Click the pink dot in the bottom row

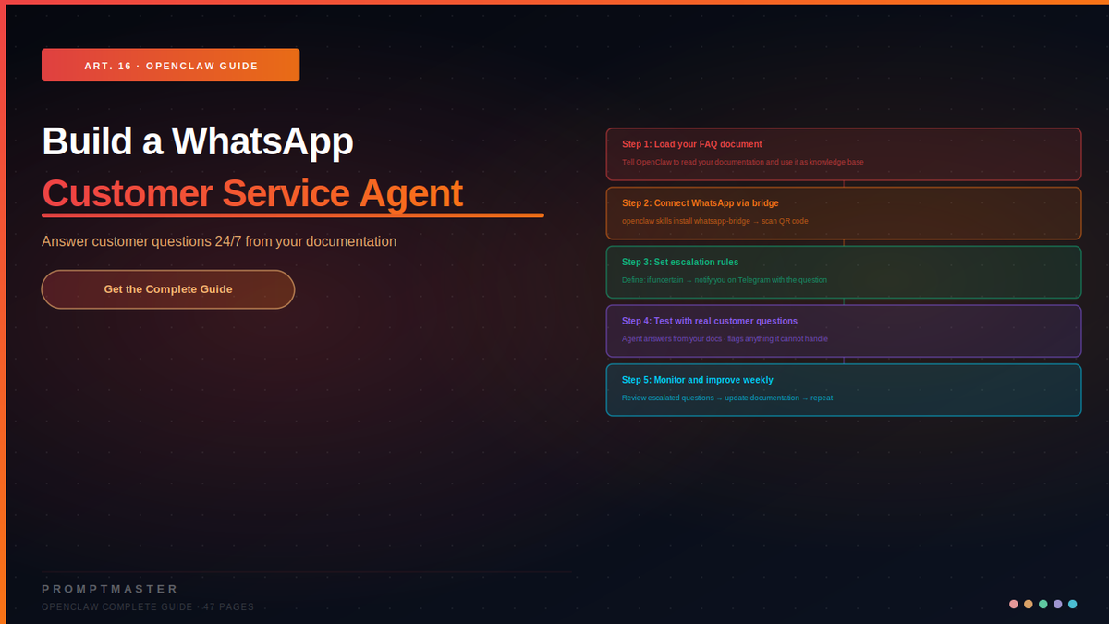click(1014, 604)
